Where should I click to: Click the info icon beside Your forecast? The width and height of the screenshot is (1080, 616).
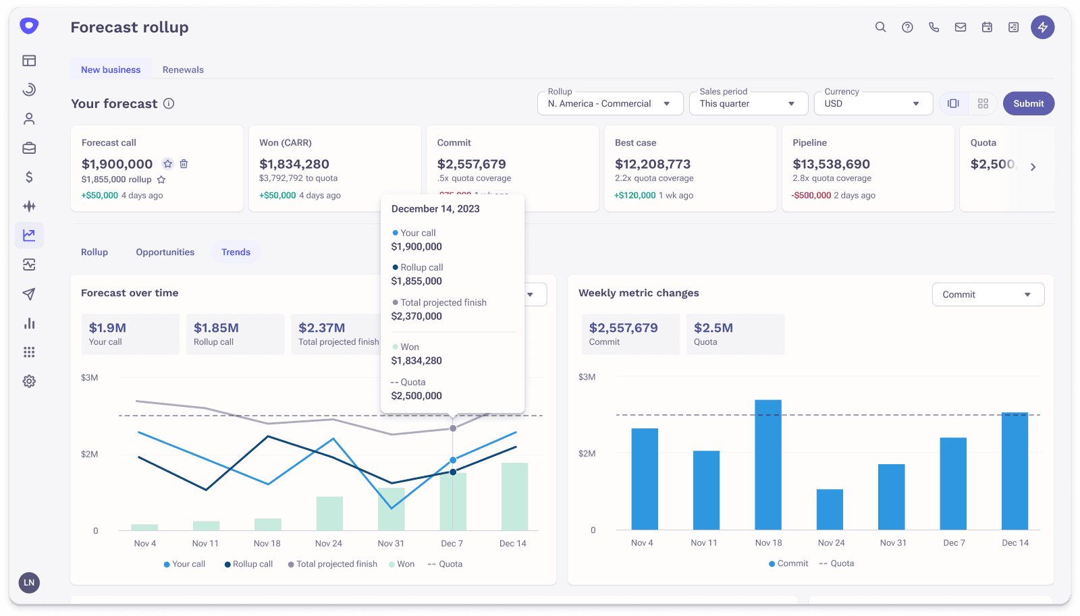pos(169,103)
